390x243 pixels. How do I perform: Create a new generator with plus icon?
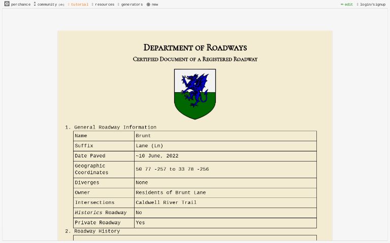tap(152, 5)
